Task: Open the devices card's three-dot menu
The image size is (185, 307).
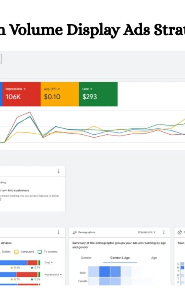Action: [58, 232]
